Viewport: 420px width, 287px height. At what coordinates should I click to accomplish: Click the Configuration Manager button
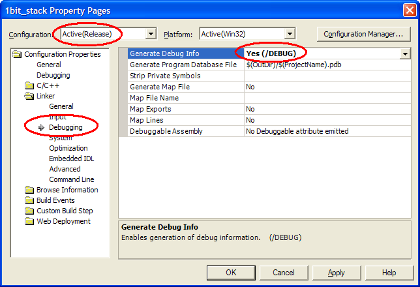(x=363, y=34)
